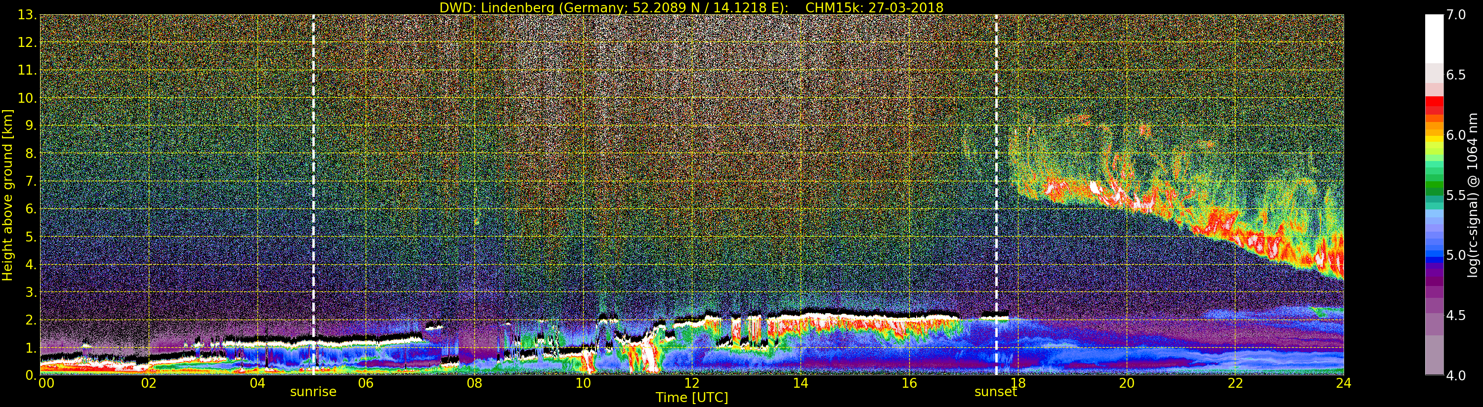Viewport: 1483px width, 407px height.
Task: Click the '14' time tick label
Action: pyautogui.click(x=800, y=383)
